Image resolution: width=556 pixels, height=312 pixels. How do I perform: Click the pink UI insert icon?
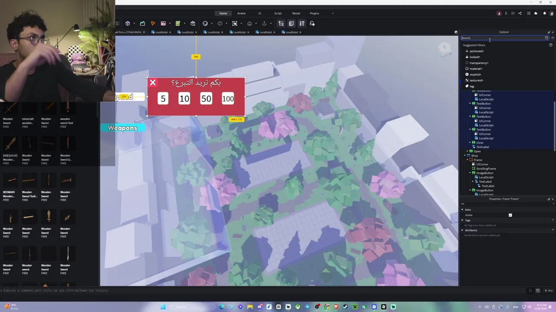point(163,23)
